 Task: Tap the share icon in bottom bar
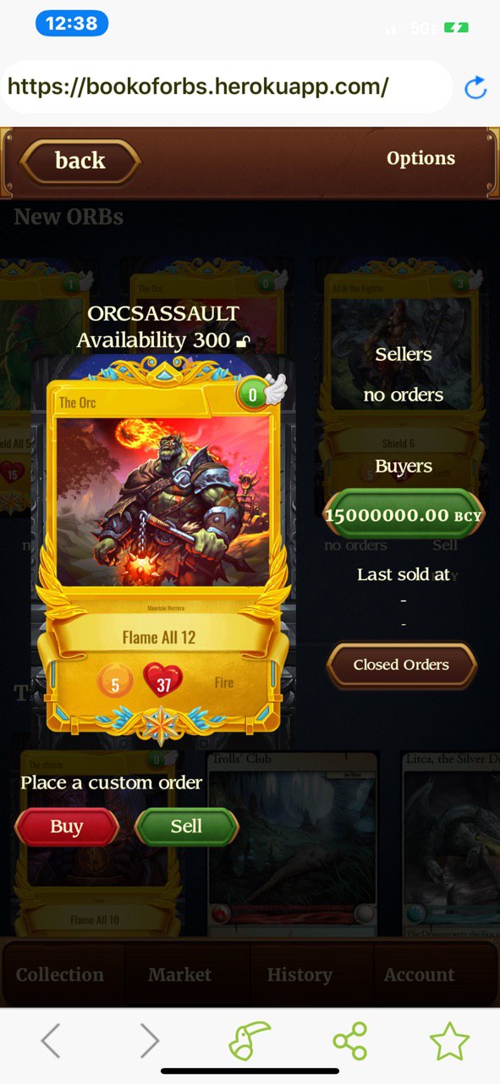349,1041
